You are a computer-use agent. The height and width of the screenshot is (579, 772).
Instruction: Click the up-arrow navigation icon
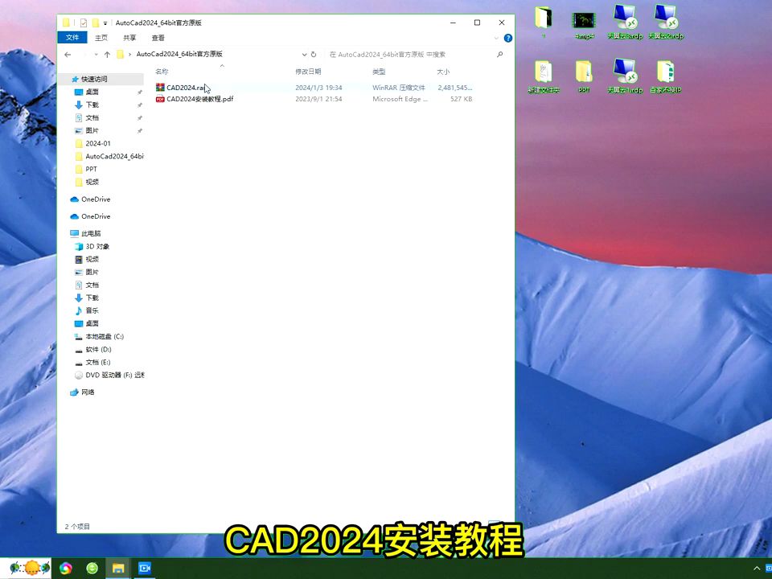[108, 55]
